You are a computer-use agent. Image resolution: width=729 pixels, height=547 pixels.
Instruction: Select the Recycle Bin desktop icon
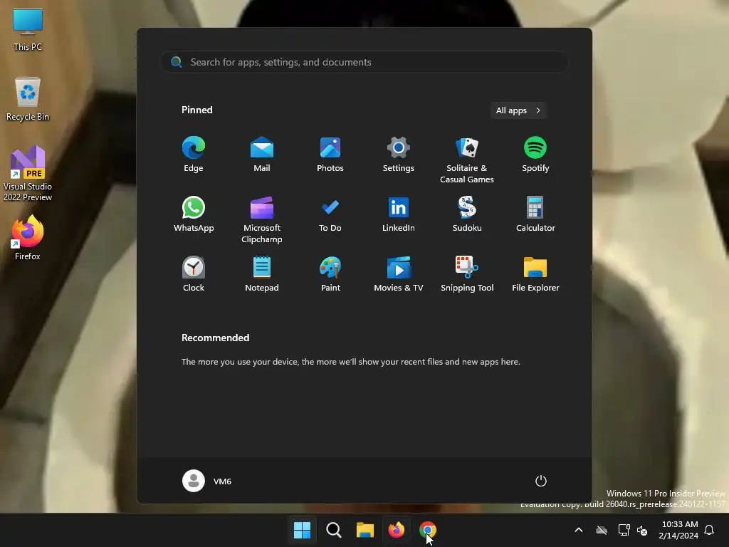[28, 99]
